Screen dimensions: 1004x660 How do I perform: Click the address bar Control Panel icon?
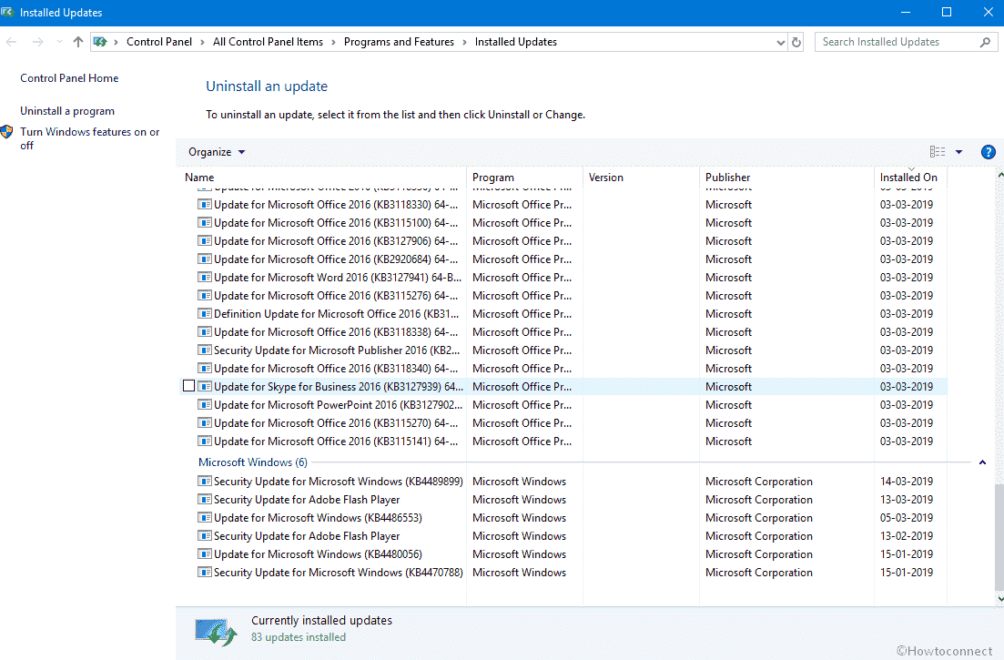click(x=100, y=42)
